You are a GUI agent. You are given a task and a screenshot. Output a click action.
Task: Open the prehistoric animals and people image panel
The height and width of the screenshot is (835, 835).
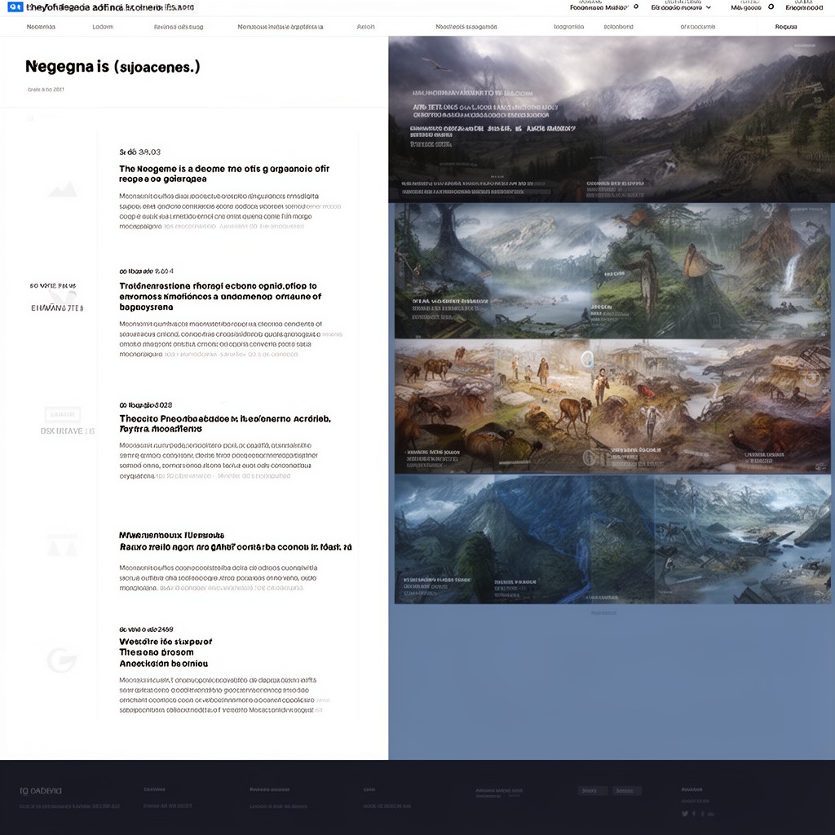tap(612, 406)
